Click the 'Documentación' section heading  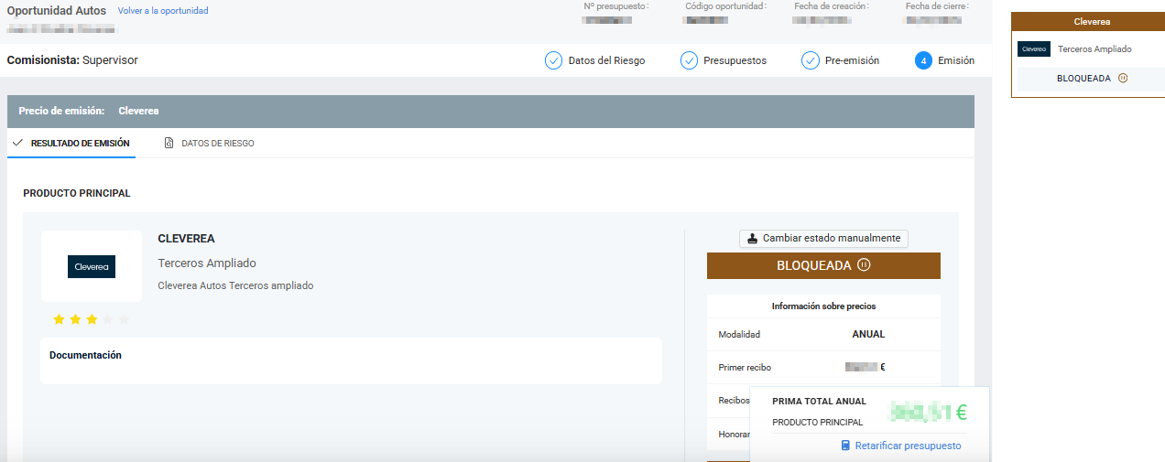(x=85, y=355)
